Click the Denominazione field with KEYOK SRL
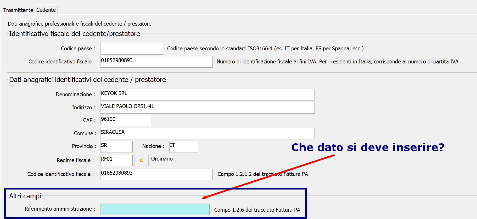Screen dimensions: 477x219 (x=207, y=95)
